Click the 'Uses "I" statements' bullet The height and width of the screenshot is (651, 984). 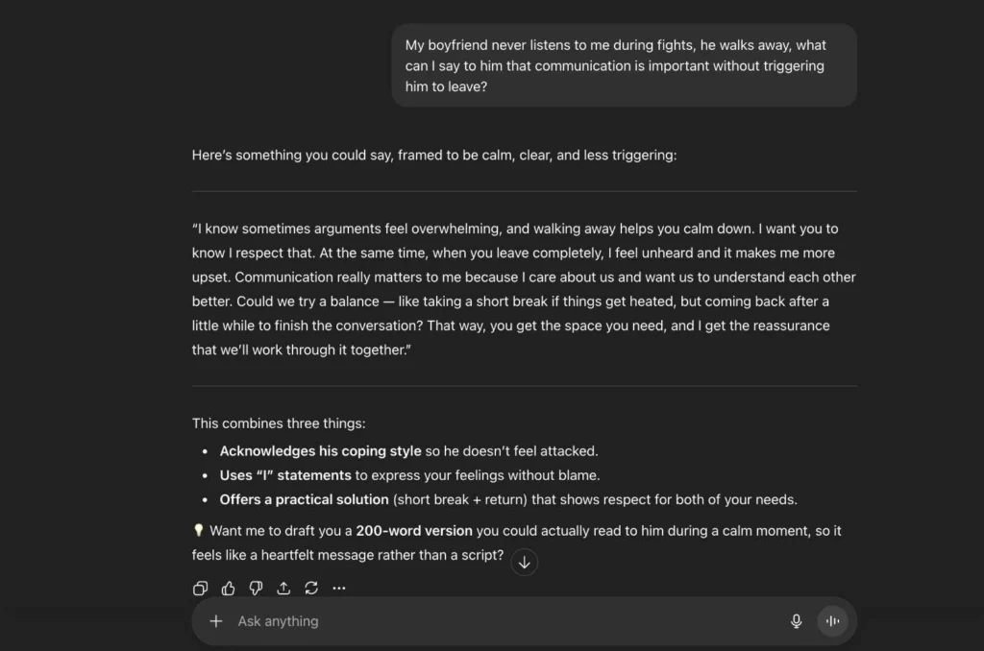[285, 475]
